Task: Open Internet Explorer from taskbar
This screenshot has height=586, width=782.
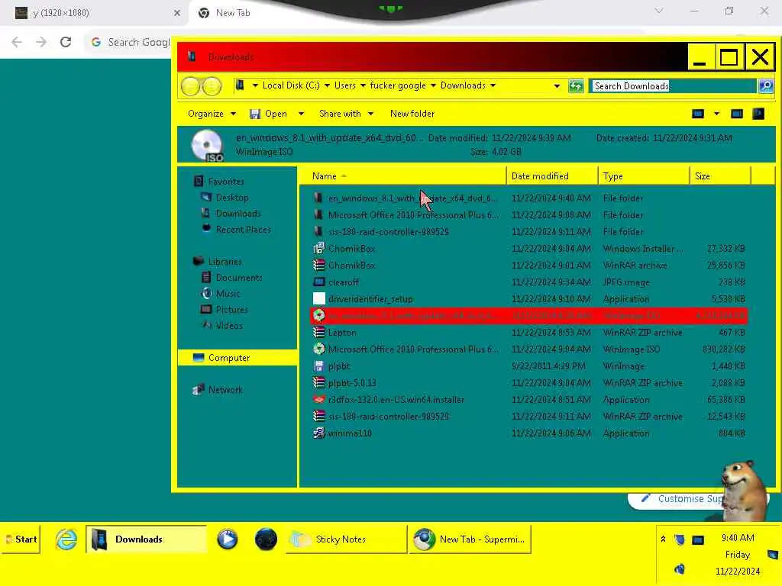Action: [66, 539]
